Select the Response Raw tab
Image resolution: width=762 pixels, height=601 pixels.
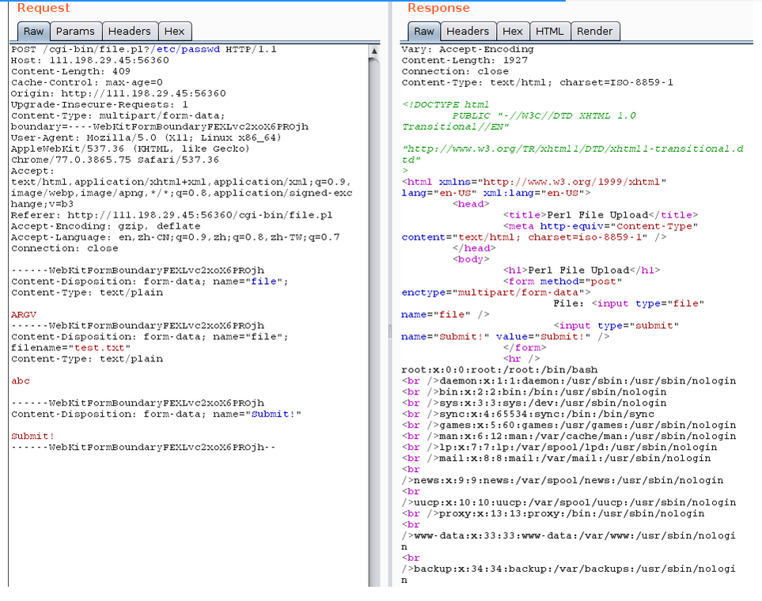(x=424, y=32)
